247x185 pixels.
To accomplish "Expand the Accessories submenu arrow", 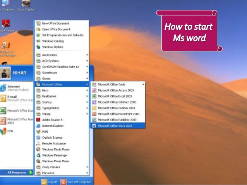I will click(87, 55).
